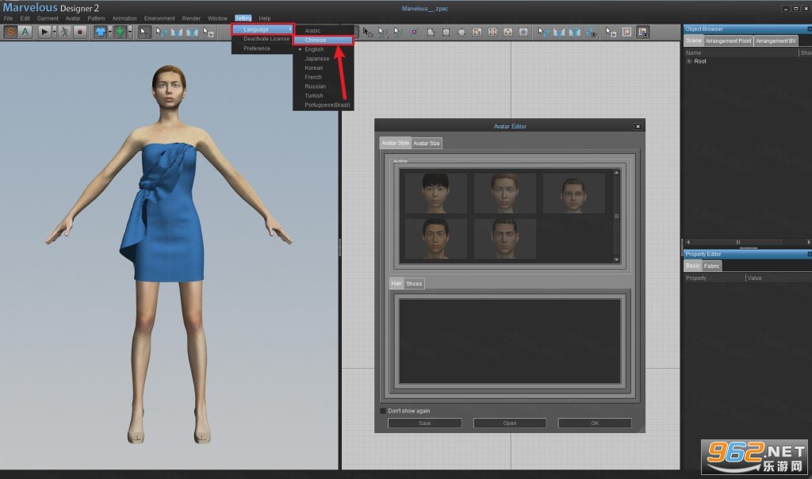This screenshot has height=479, width=812.
Task: Open the Arrangement BV tab
Action: click(x=776, y=40)
